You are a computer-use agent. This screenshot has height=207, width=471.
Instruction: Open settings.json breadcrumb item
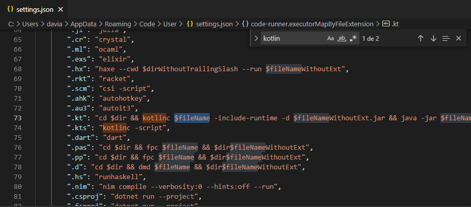click(x=214, y=24)
